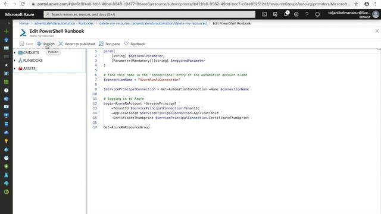The width and height of the screenshot is (381, 214).
Task: Open All resources green grid icon
Action: [x=7, y=82]
